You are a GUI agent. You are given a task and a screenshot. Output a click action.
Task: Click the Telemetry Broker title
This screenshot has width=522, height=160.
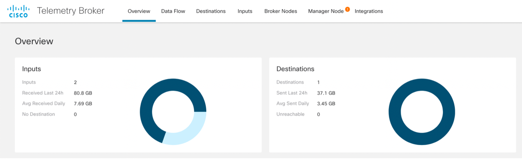coord(71,11)
